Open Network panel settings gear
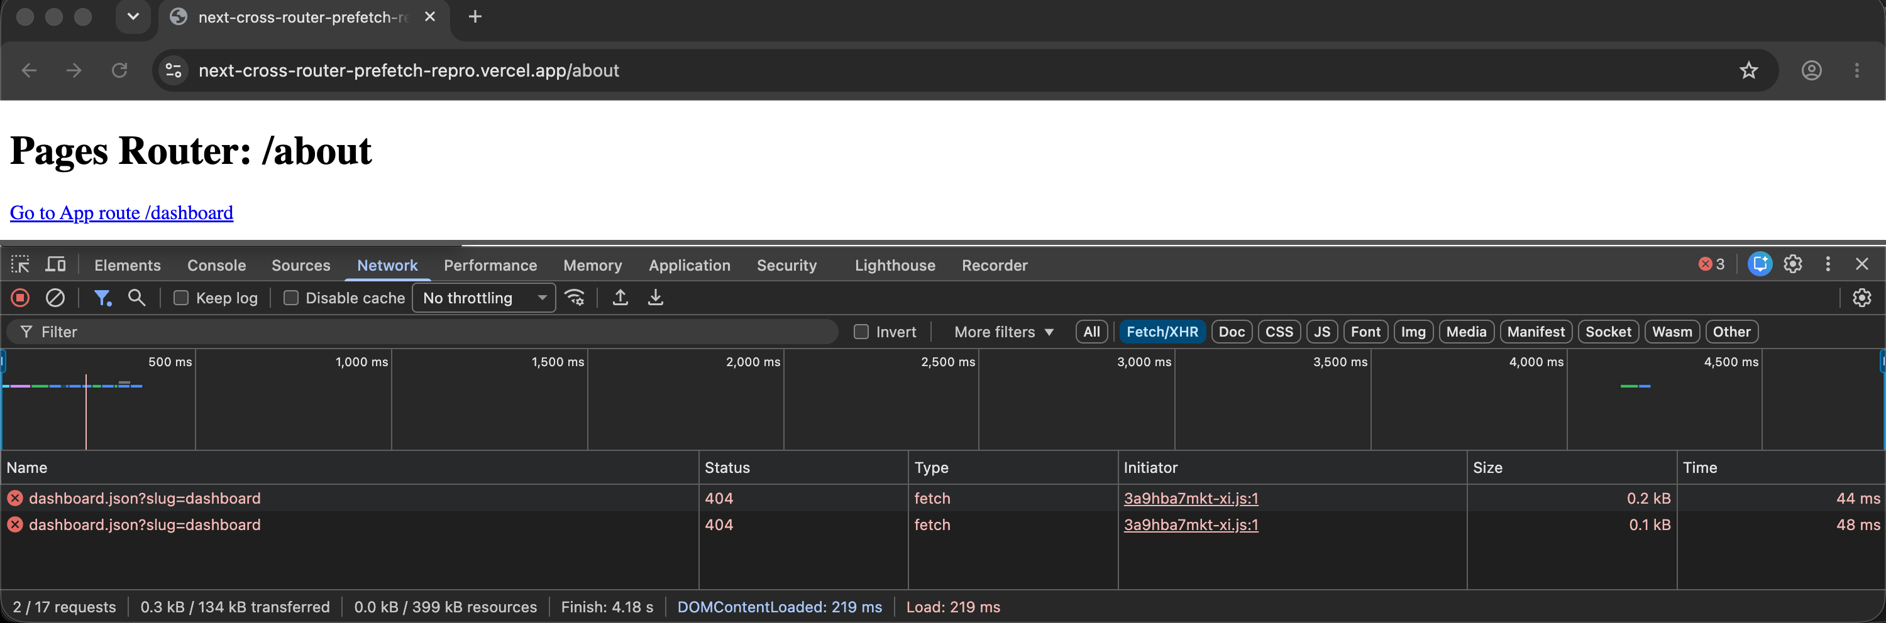1886x623 pixels. [1862, 298]
